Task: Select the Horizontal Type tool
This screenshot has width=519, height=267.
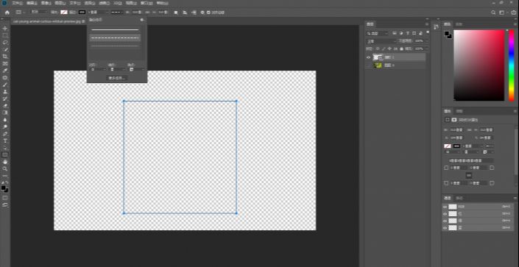Action: coord(5,141)
